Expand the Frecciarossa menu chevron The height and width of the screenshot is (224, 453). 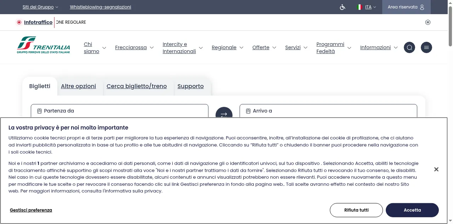152,47
